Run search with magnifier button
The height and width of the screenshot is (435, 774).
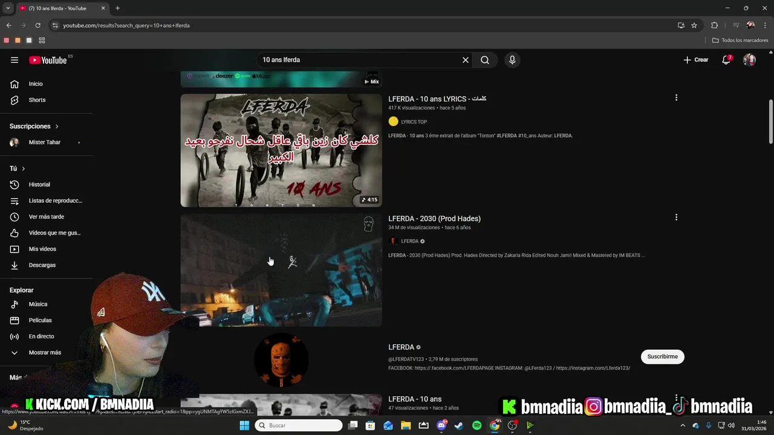point(485,60)
